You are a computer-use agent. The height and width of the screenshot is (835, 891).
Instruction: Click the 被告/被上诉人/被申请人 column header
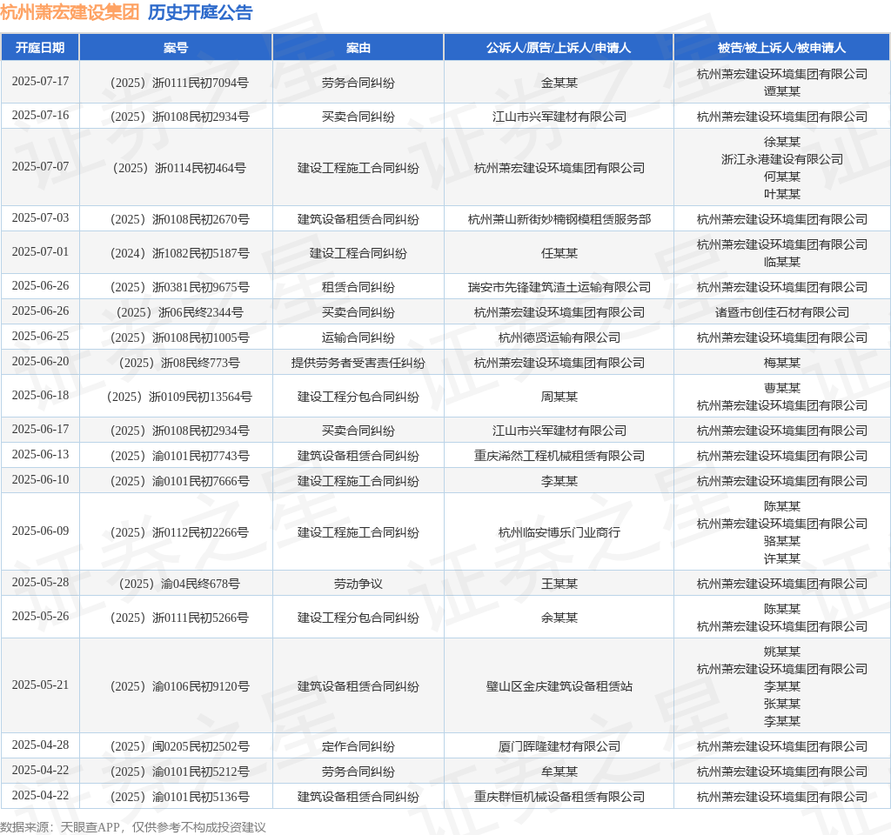click(782, 48)
